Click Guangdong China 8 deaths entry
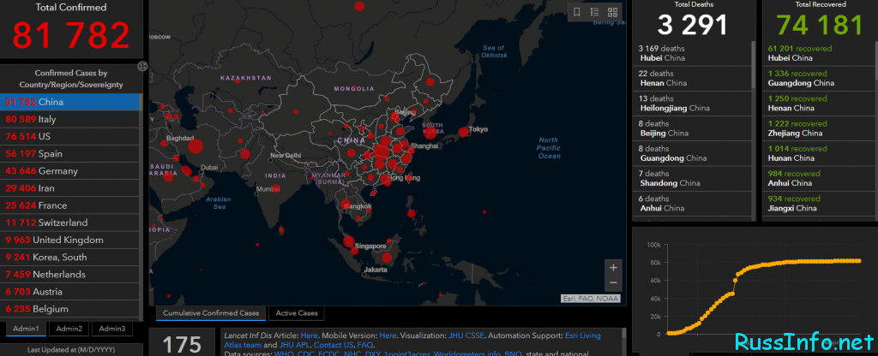The width and height of the screenshot is (878, 356). click(692, 154)
